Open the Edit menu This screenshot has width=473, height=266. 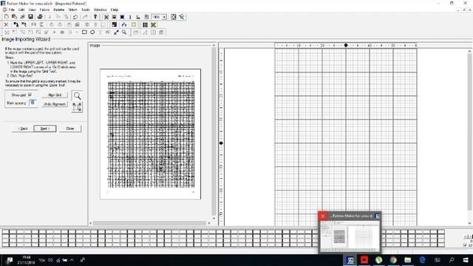(21, 10)
